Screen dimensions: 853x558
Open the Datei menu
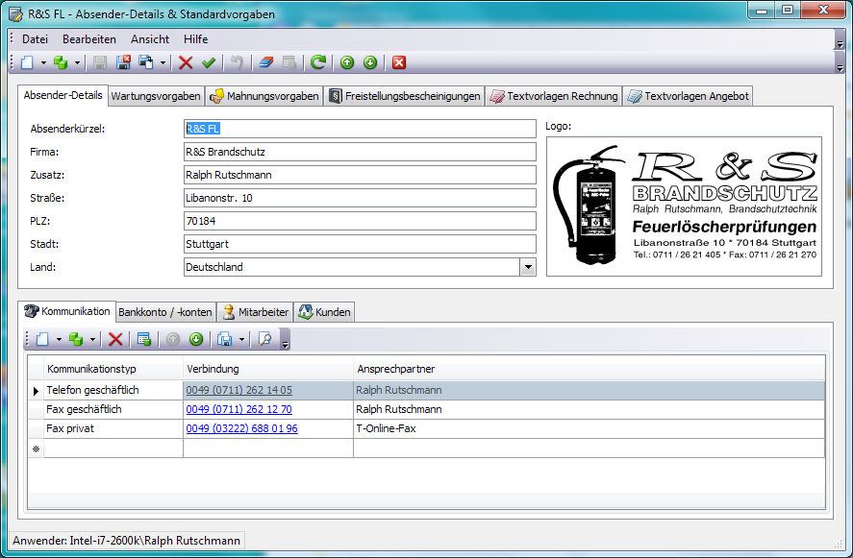(x=35, y=39)
